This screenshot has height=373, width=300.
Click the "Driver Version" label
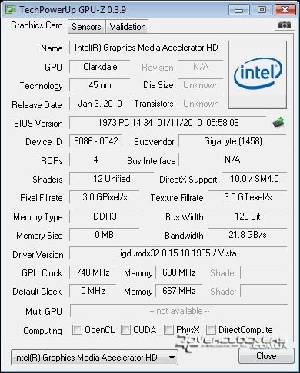point(38,255)
